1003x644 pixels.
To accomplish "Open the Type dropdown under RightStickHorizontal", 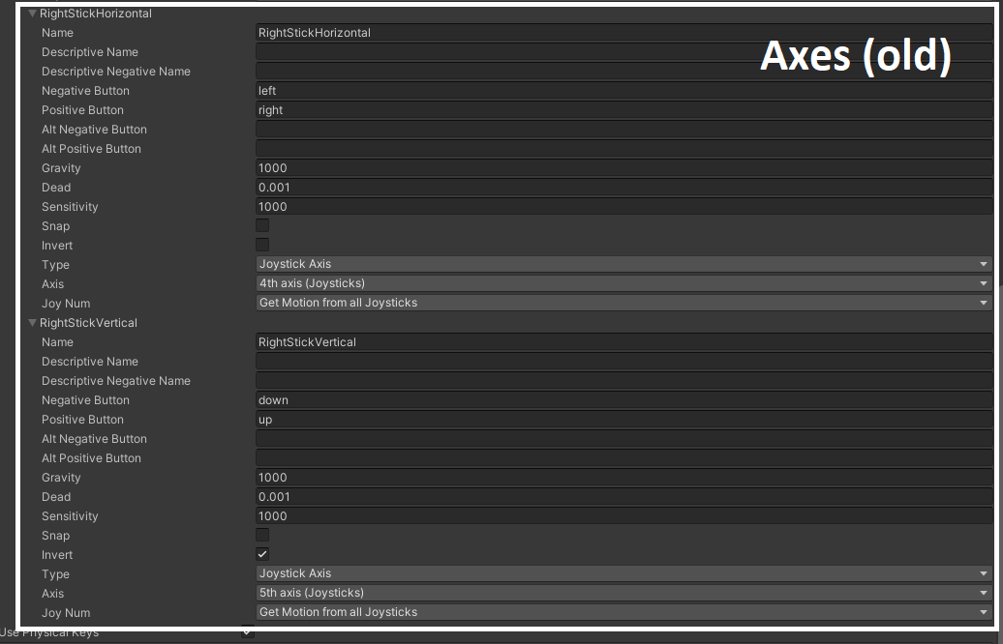I will click(623, 264).
